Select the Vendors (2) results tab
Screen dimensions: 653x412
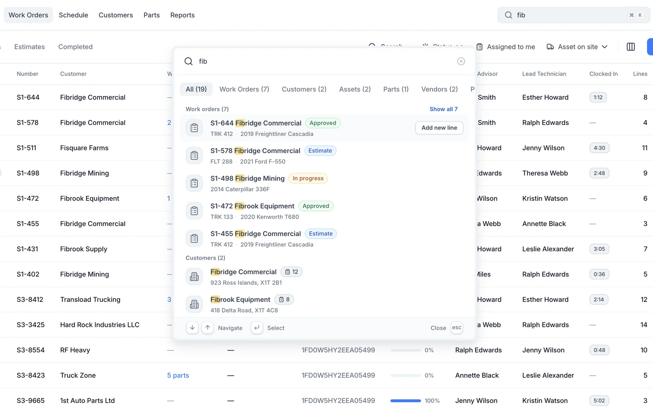[x=440, y=89]
